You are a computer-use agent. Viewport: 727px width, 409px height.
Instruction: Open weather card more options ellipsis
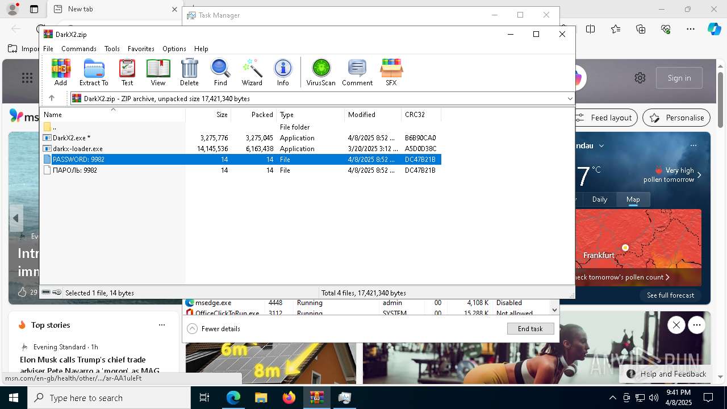click(693, 145)
